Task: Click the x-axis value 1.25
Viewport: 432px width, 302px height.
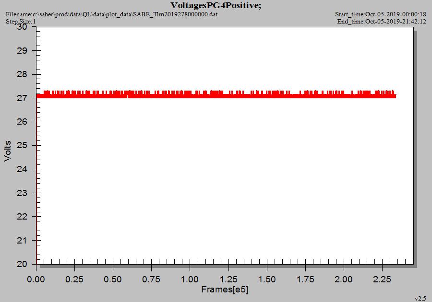Action: pyautogui.click(x=228, y=279)
